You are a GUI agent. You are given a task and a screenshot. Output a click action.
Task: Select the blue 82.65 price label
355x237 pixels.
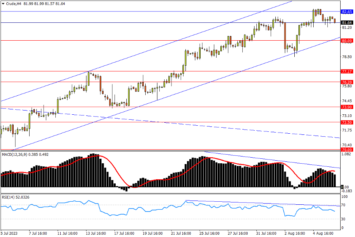(x=347, y=12)
